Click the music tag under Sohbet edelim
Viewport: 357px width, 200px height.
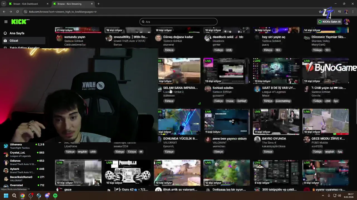coord(230,101)
